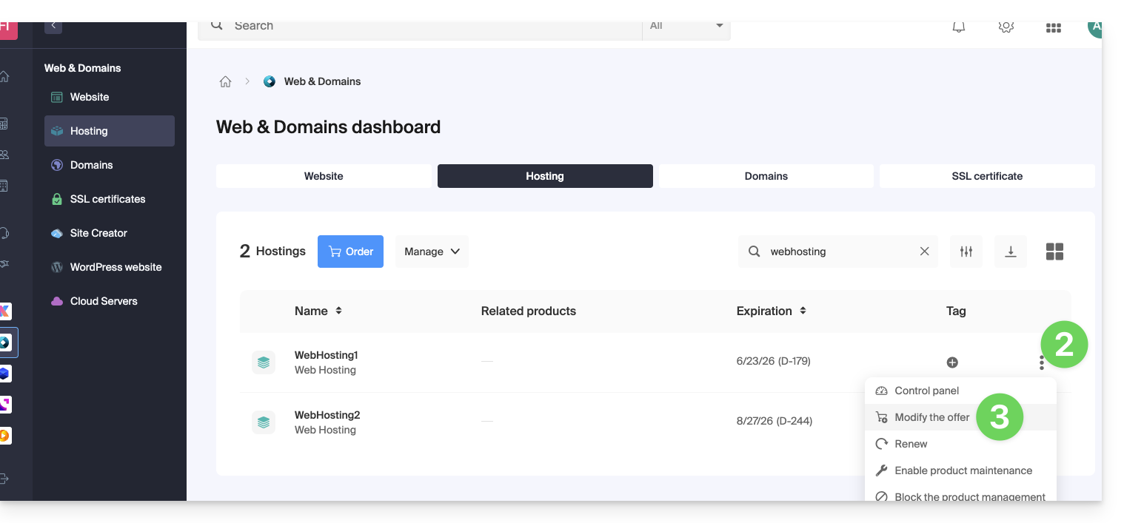Open the apps grid launcher icon
The image size is (1124, 523).
click(1053, 27)
